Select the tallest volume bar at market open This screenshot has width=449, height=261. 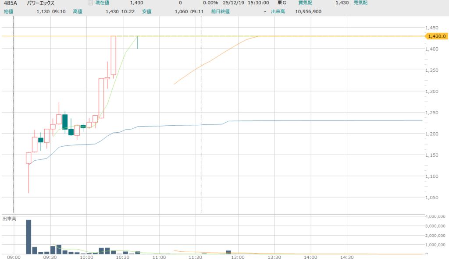click(29, 236)
